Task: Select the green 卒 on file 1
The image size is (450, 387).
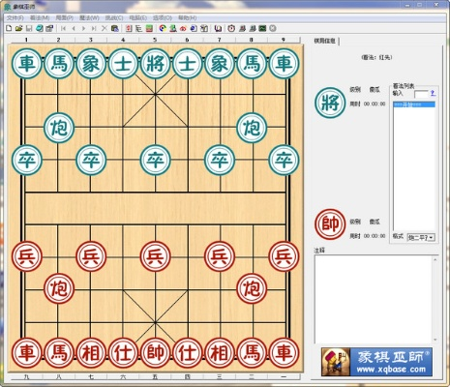Action: tap(27, 160)
